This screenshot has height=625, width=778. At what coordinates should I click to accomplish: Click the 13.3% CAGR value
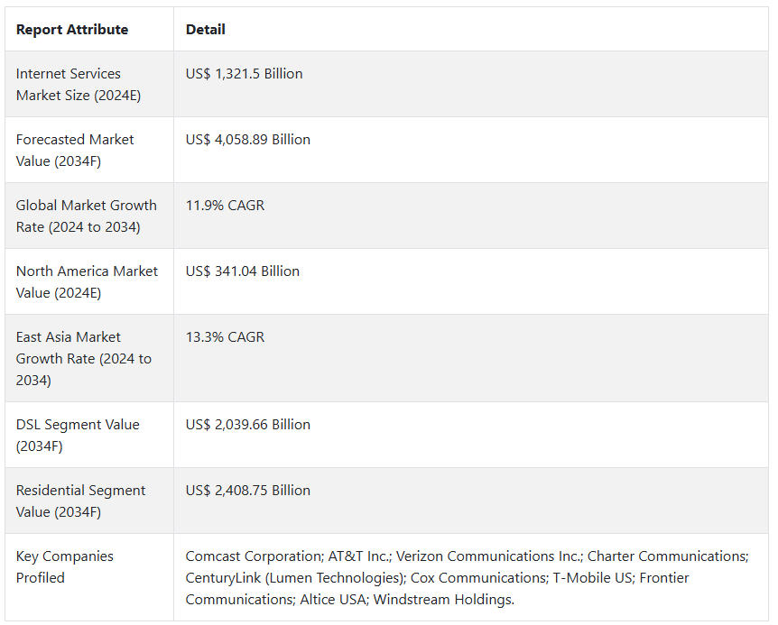click(225, 337)
